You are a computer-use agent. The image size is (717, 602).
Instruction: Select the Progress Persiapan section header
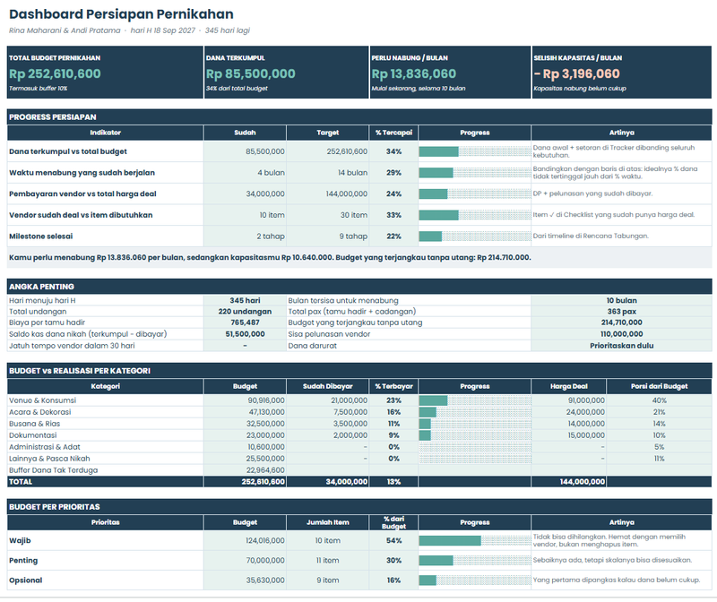coord(359,117)
